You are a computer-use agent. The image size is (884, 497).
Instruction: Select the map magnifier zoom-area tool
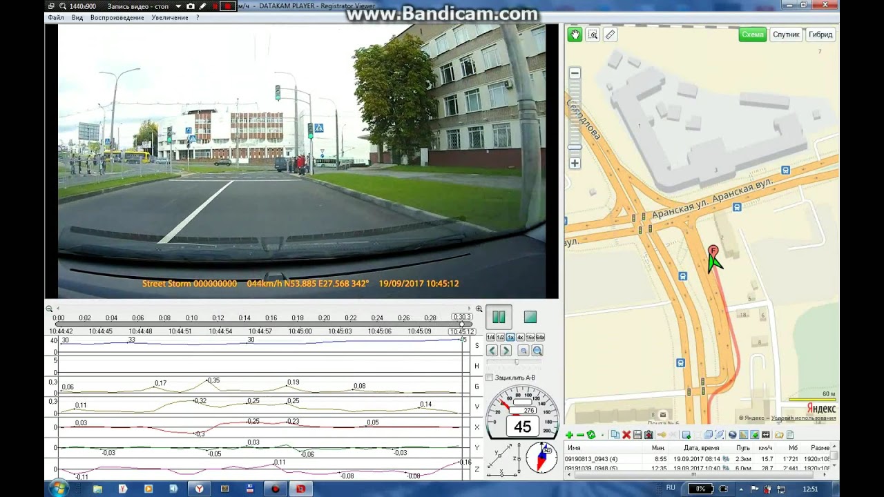pos(593,35)
